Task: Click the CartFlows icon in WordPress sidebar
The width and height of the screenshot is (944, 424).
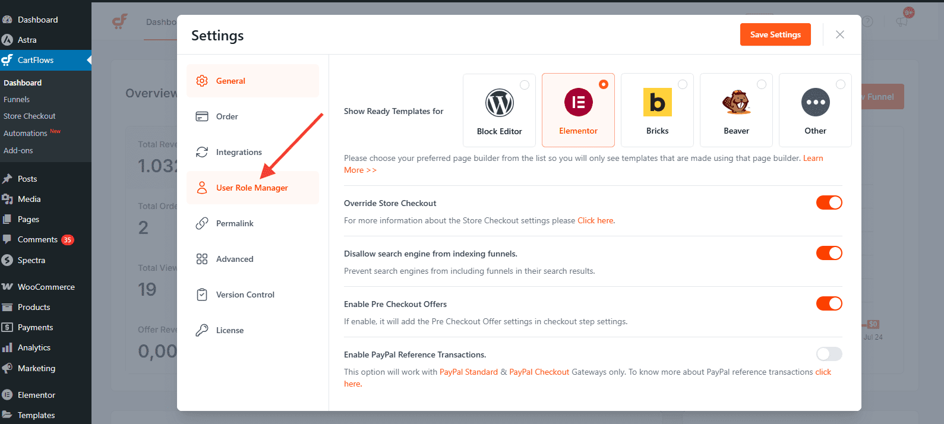Action: click(x=7, y=60)
